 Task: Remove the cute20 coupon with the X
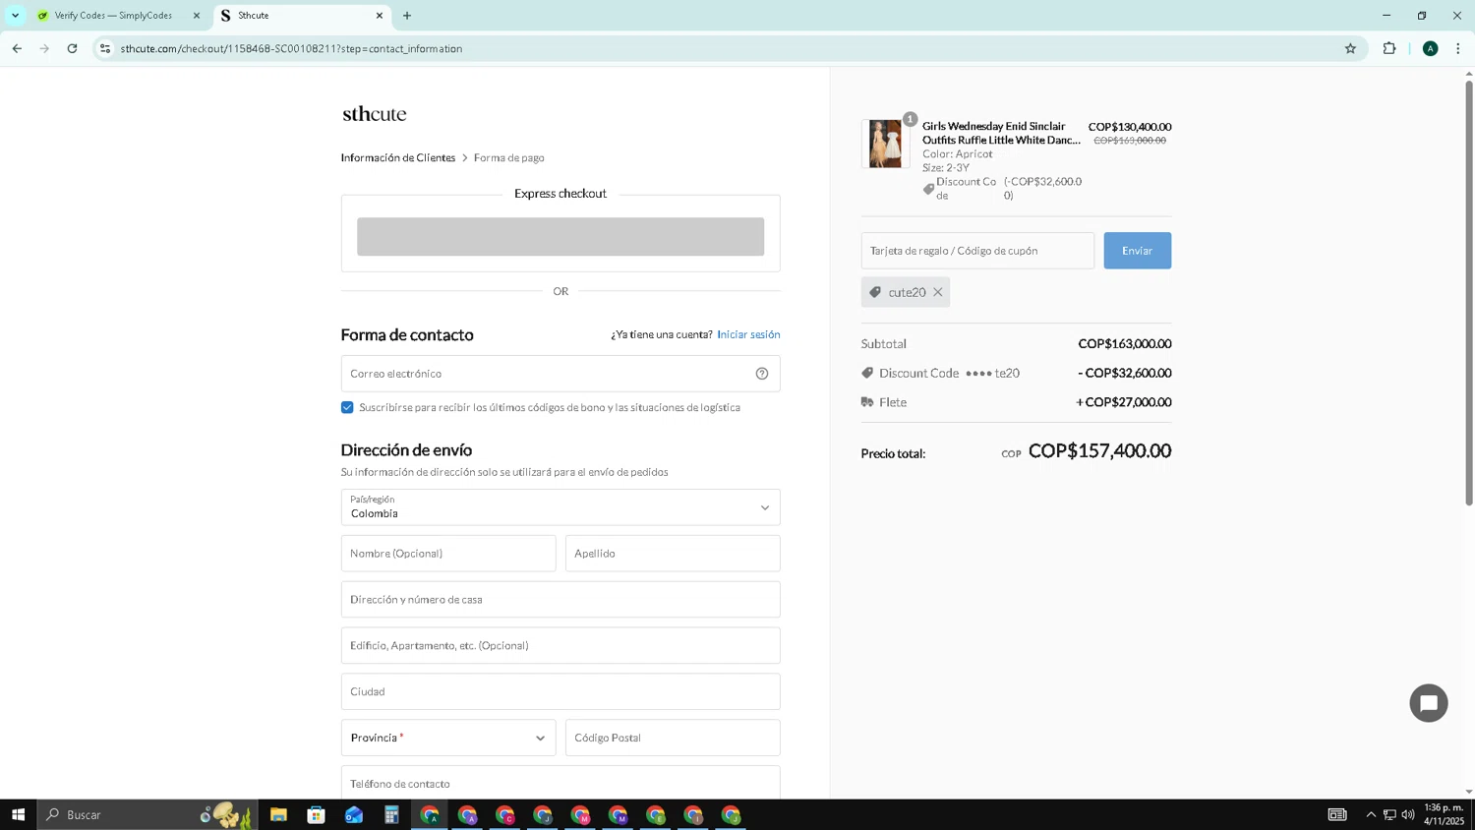[x=938, y=292]
